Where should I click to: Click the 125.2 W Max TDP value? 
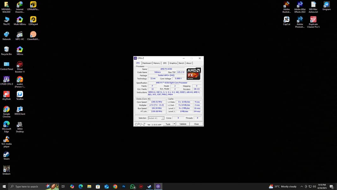pyautogui.click(x=181, y=72)
